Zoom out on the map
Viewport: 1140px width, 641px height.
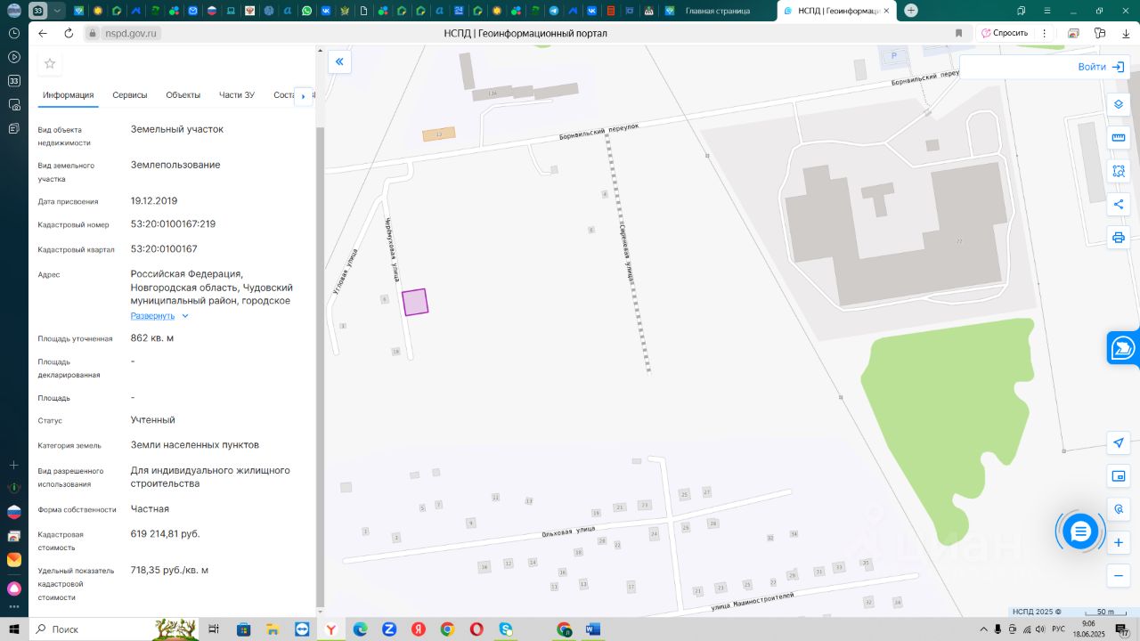click(1119, 576)
